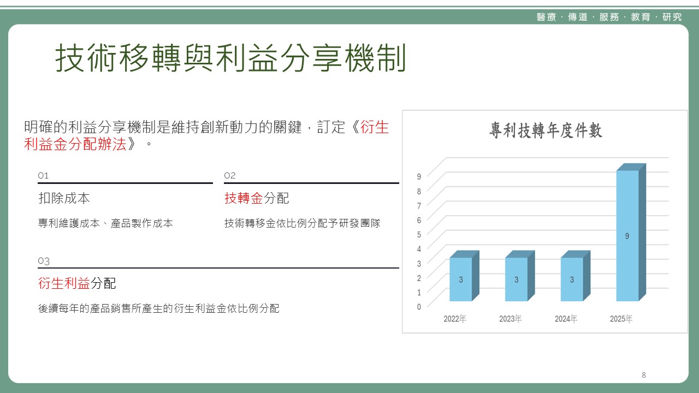Image resolution: width=699 pixels, height=393 pixels.
Task: Select the 專利維護成本、產品製作成本 description
Action: pos(105,223)
